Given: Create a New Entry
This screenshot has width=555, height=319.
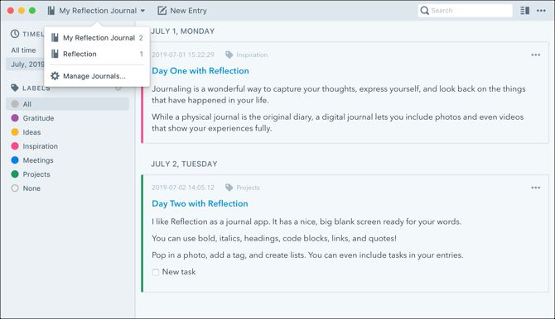Looking at the screenshot, I should pos(182,11).
